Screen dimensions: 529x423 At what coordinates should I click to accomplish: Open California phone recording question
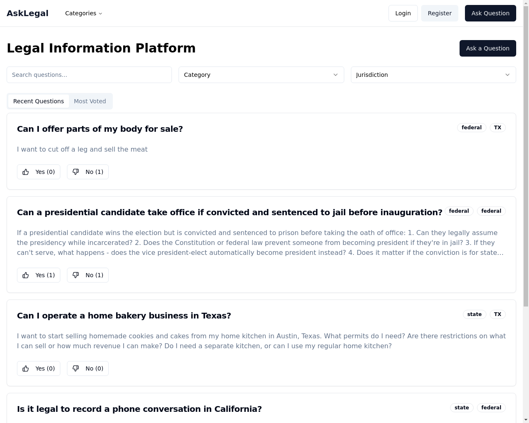(x=139, y=409)
